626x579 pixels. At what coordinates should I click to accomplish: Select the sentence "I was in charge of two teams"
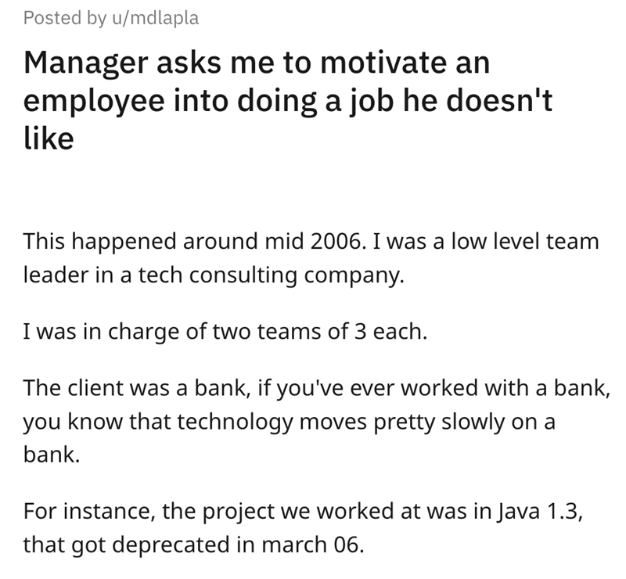coord(225,333)
